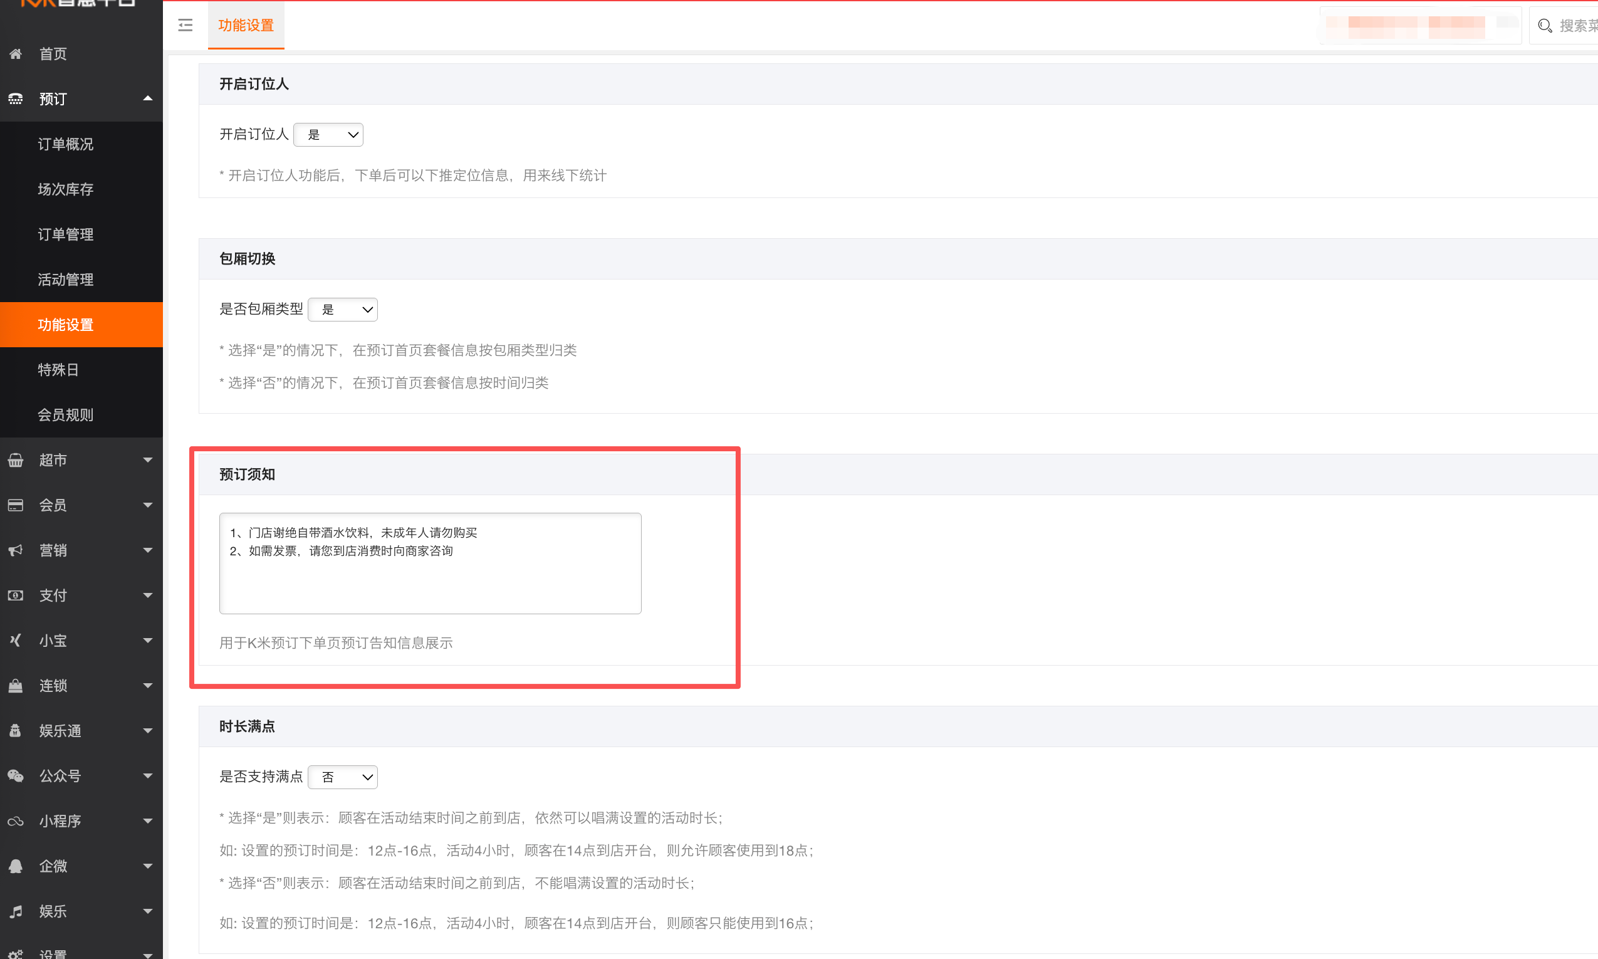Go to 特殊日 menu item
Screen dimensions: 1598x959
58,370
